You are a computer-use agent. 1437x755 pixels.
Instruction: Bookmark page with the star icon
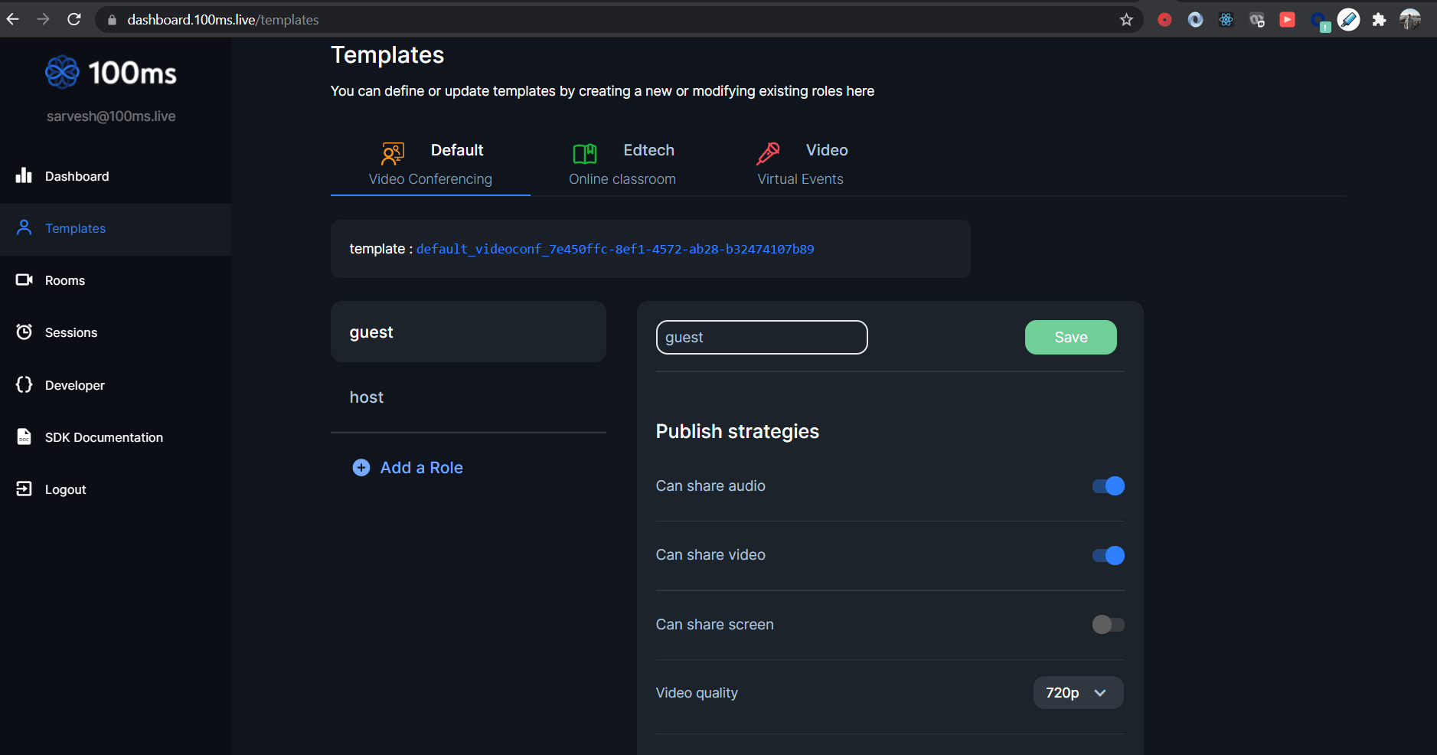1126,20
